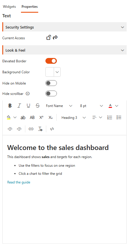129x244 pixels.
Task: Click the share arrow icon
Action: [x=55, y=37]
